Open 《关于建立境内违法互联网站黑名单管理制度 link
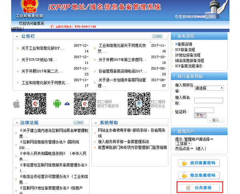 click(x=54, y=133)
